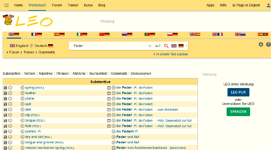Select Chinese-German dictionary flag pair

pos(104,34)
